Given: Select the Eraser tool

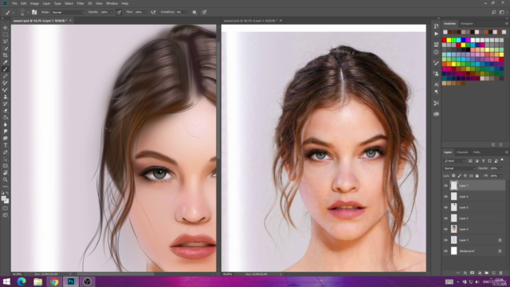Looking at the screenshot, I should pos(6,111).
